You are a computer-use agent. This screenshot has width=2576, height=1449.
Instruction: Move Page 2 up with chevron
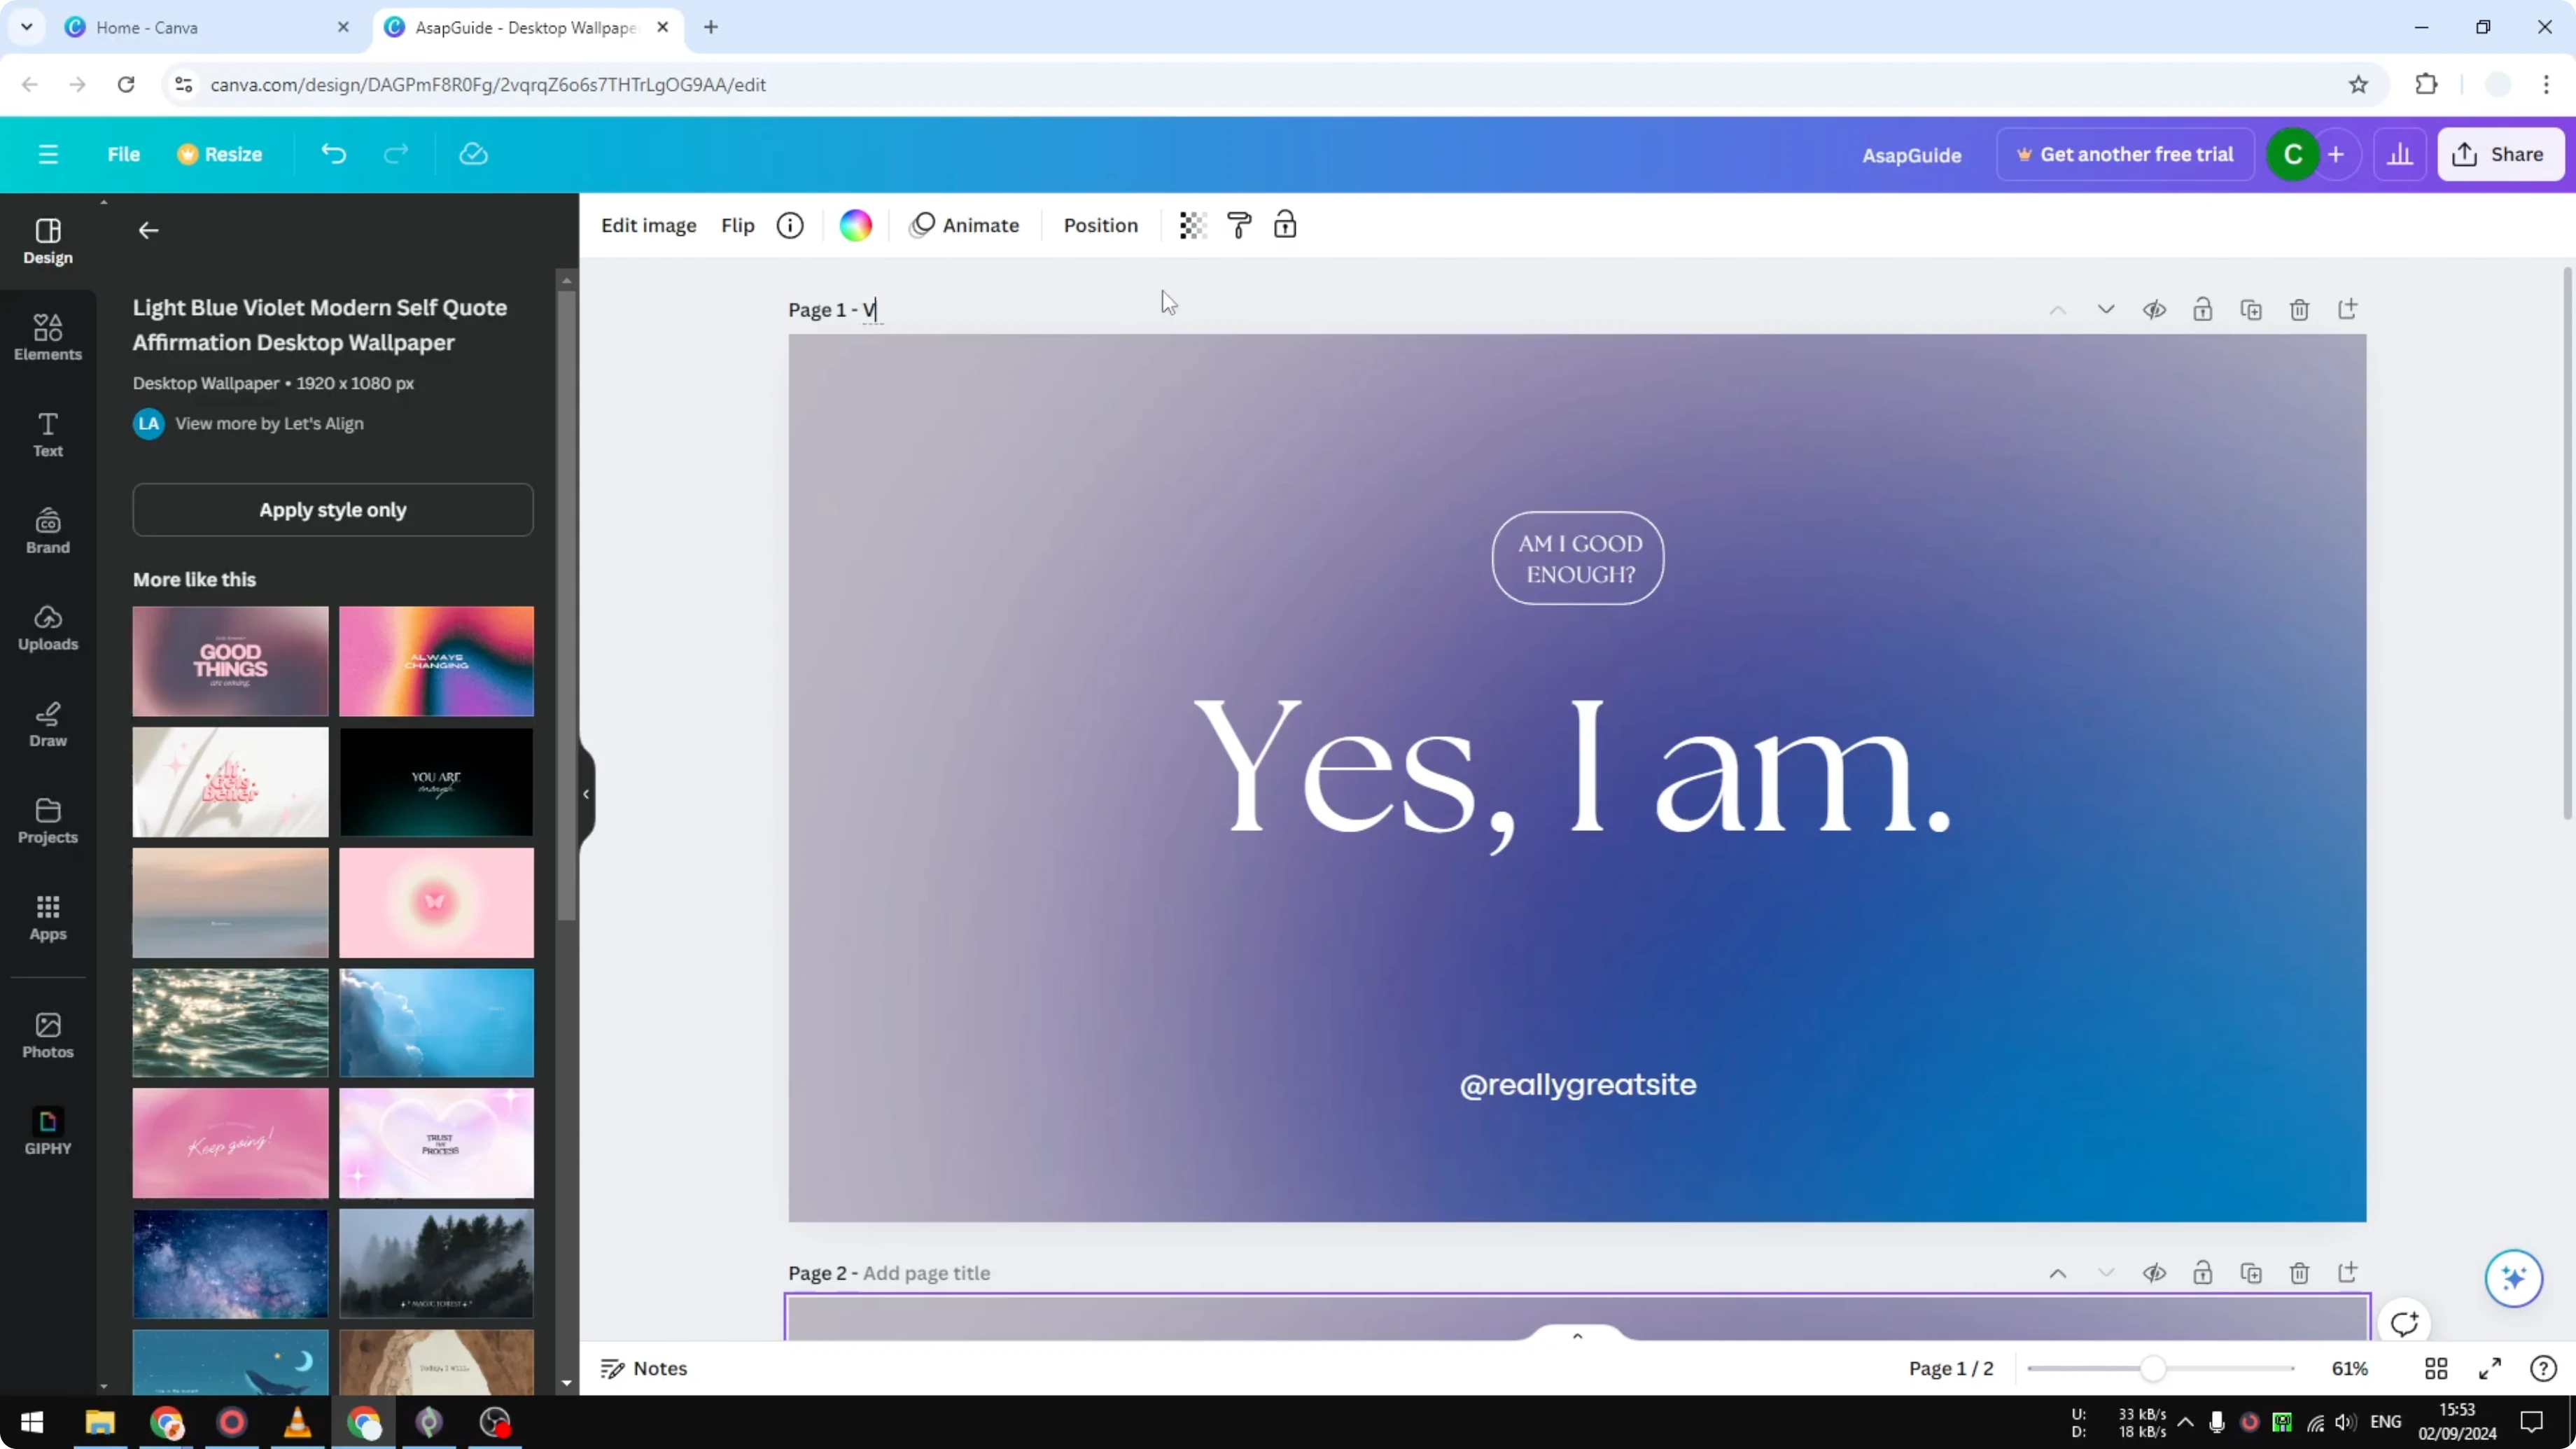pos(2058,1273)
